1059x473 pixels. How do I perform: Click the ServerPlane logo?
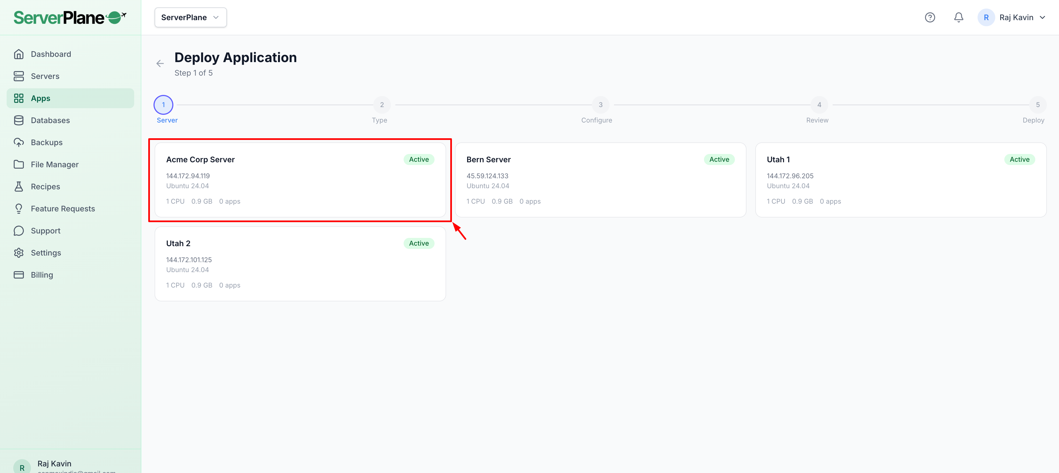coord(70,17)
